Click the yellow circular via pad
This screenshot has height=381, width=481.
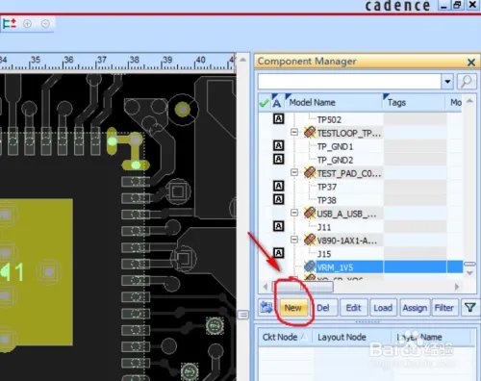tap(183, 110)
